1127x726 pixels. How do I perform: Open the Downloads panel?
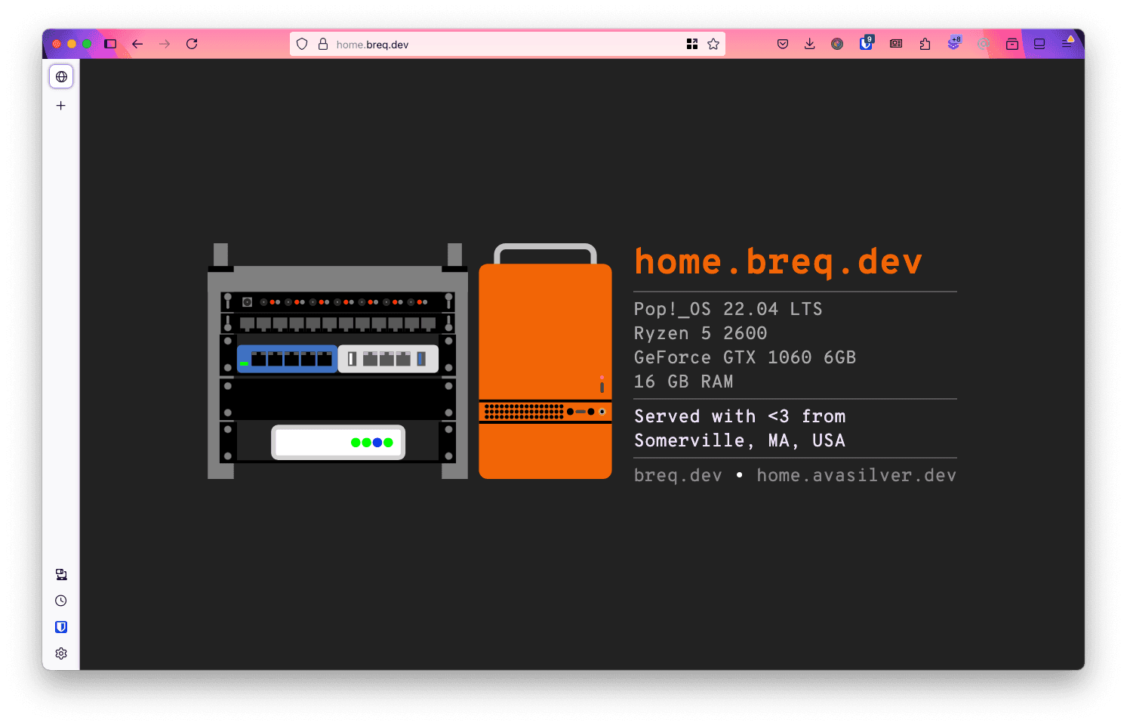coord(810,44)
